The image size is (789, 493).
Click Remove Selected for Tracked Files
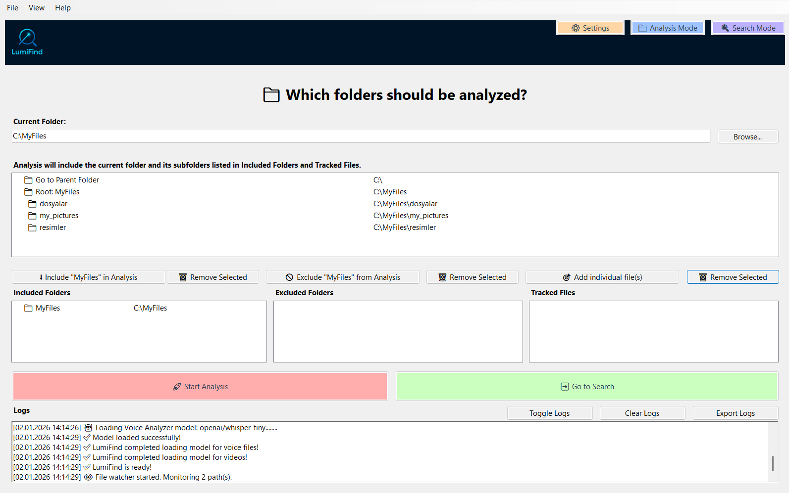(733, 277)
